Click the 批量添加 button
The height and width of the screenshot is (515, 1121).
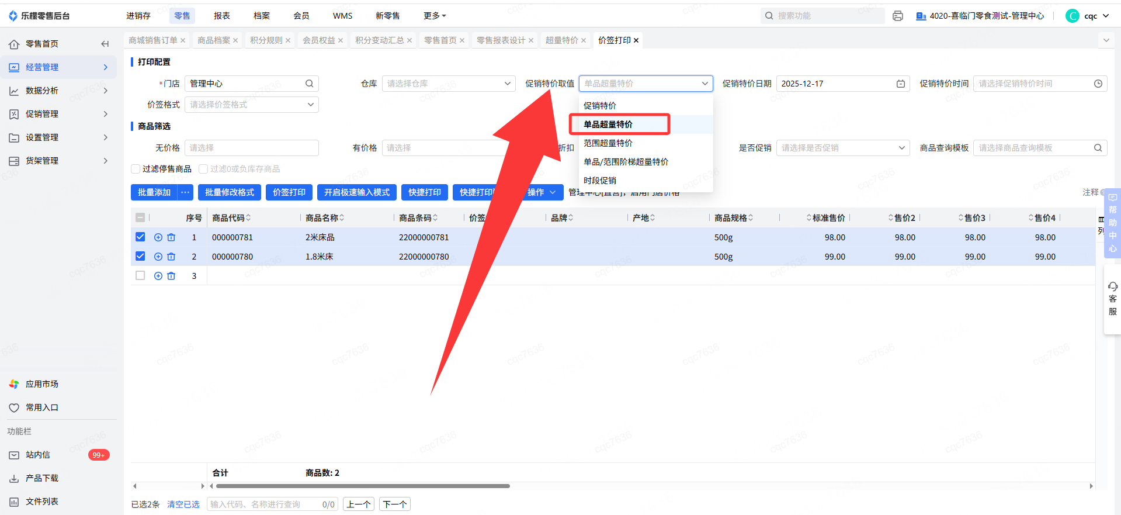tap(154, 192)
